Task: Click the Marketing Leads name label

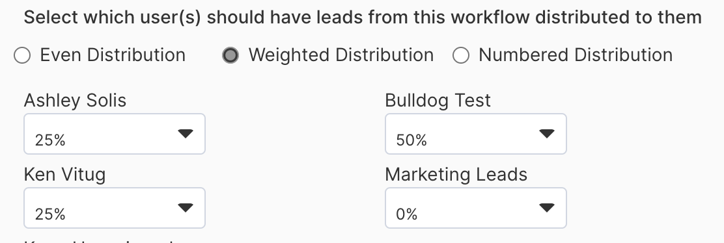Action: click(456, 175)
